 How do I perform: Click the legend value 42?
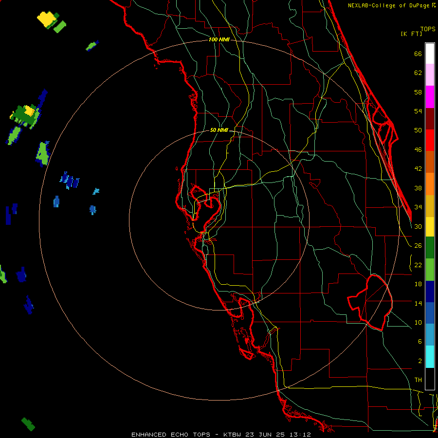coord(418,168)
